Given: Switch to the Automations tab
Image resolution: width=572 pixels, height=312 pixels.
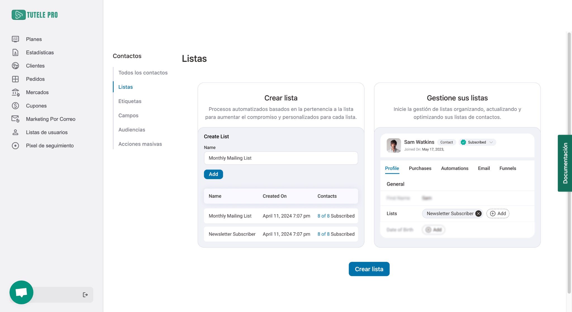Looking at the screenshot, I should [x=454, y=168].
